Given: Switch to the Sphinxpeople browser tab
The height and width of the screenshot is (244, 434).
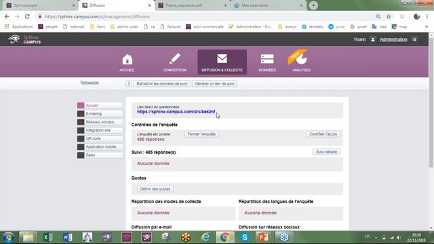Looking at the screenshot, I should click(x=40, y=5).
